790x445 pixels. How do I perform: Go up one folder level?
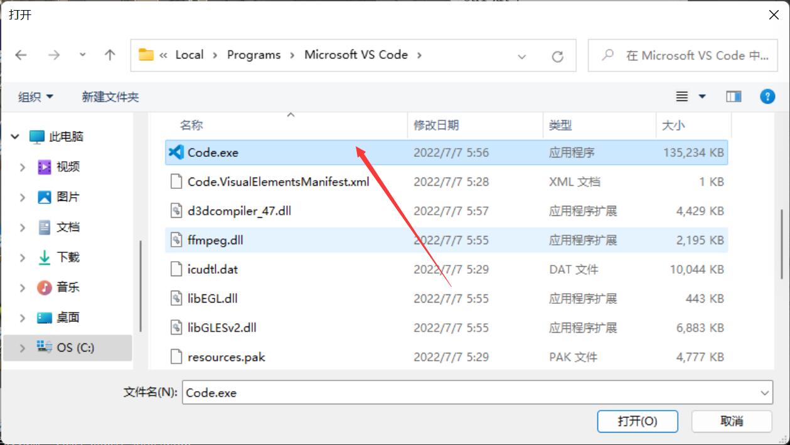(x=110, y=55)
